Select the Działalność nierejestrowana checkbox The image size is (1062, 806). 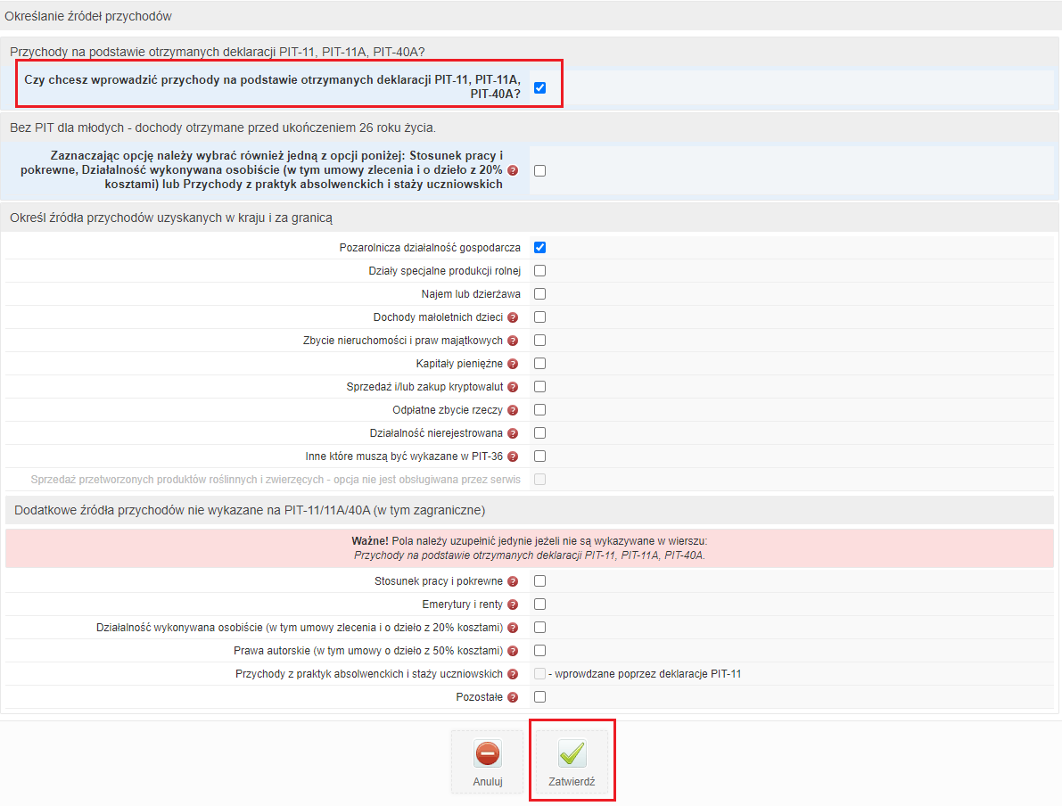pyautogui.click(x=539, y=432)
